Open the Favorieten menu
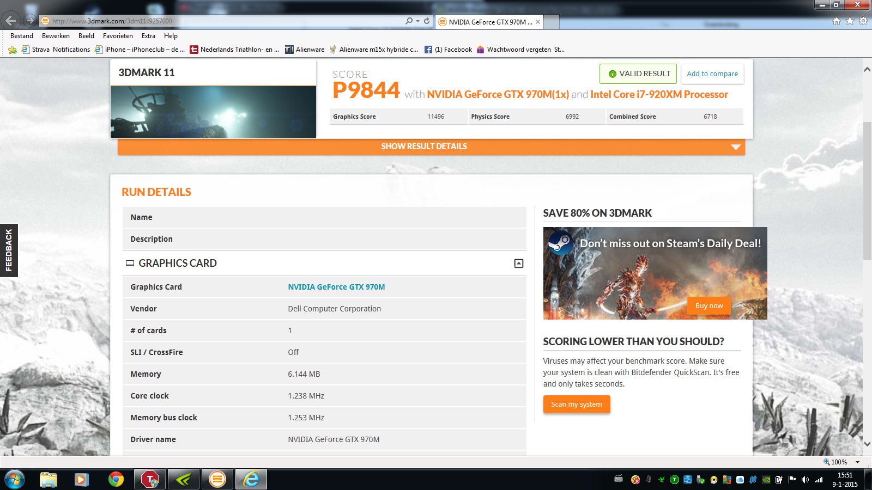The image size is (872, 490). 118,35
